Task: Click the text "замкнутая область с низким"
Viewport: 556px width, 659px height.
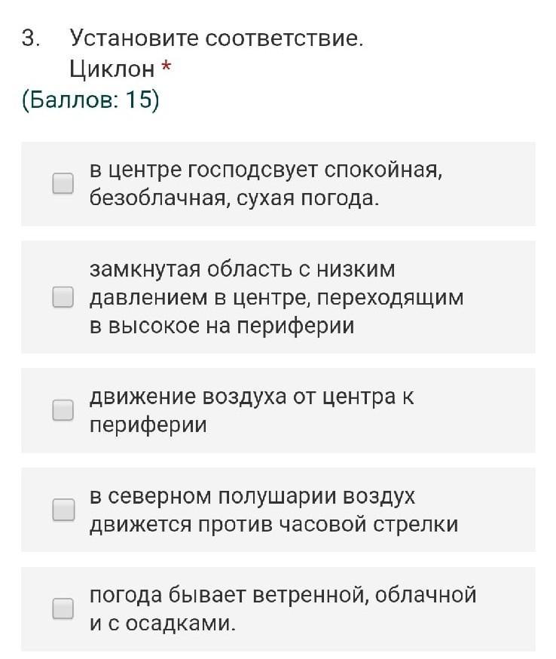Action: click(242, 269)
